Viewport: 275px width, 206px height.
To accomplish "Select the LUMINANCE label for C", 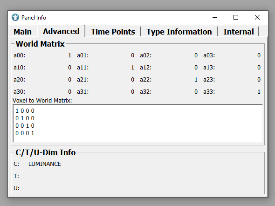I will [45, 164].
